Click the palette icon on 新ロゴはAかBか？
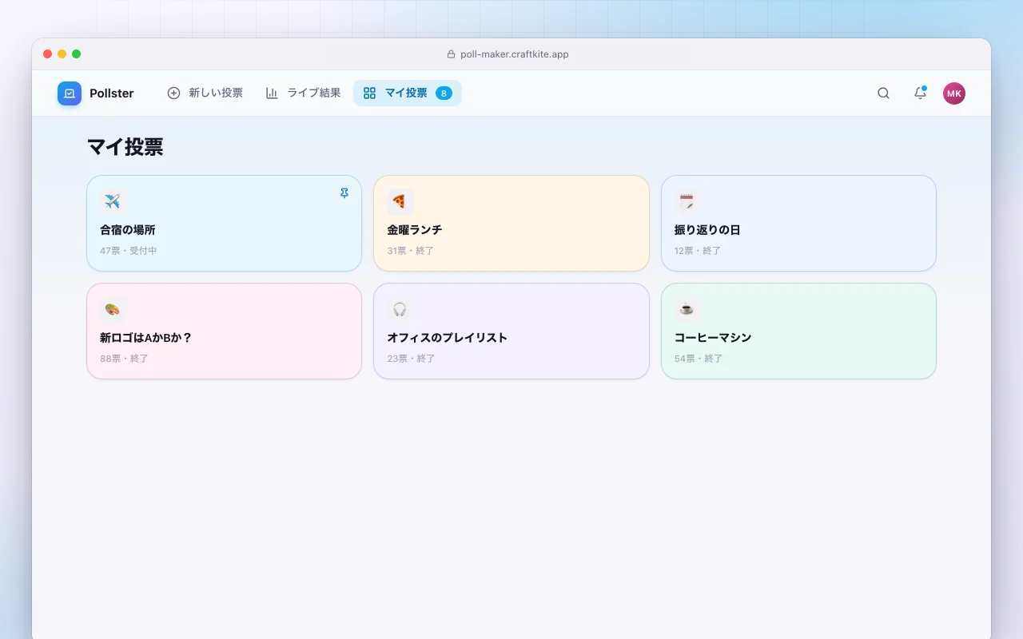 pyautogui.click(x=113, y=309)
